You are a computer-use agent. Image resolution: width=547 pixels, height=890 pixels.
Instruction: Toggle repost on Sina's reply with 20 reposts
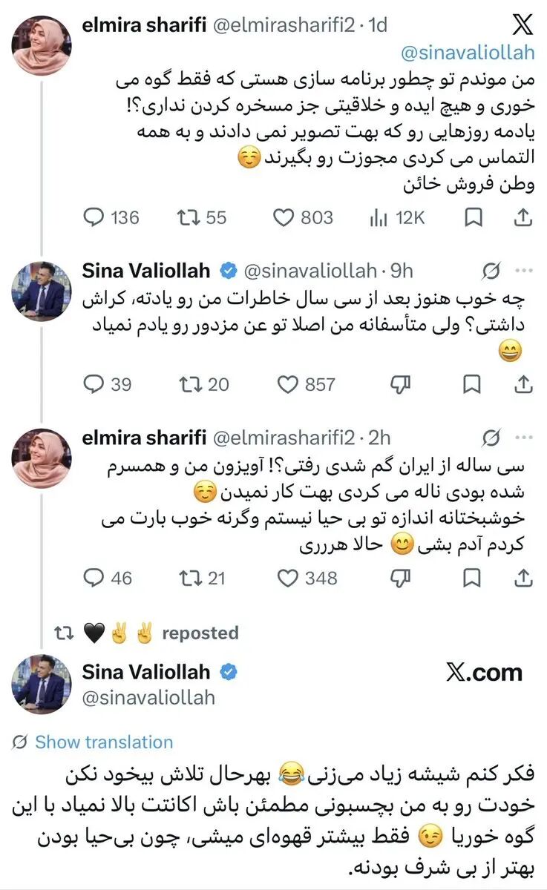203,384
